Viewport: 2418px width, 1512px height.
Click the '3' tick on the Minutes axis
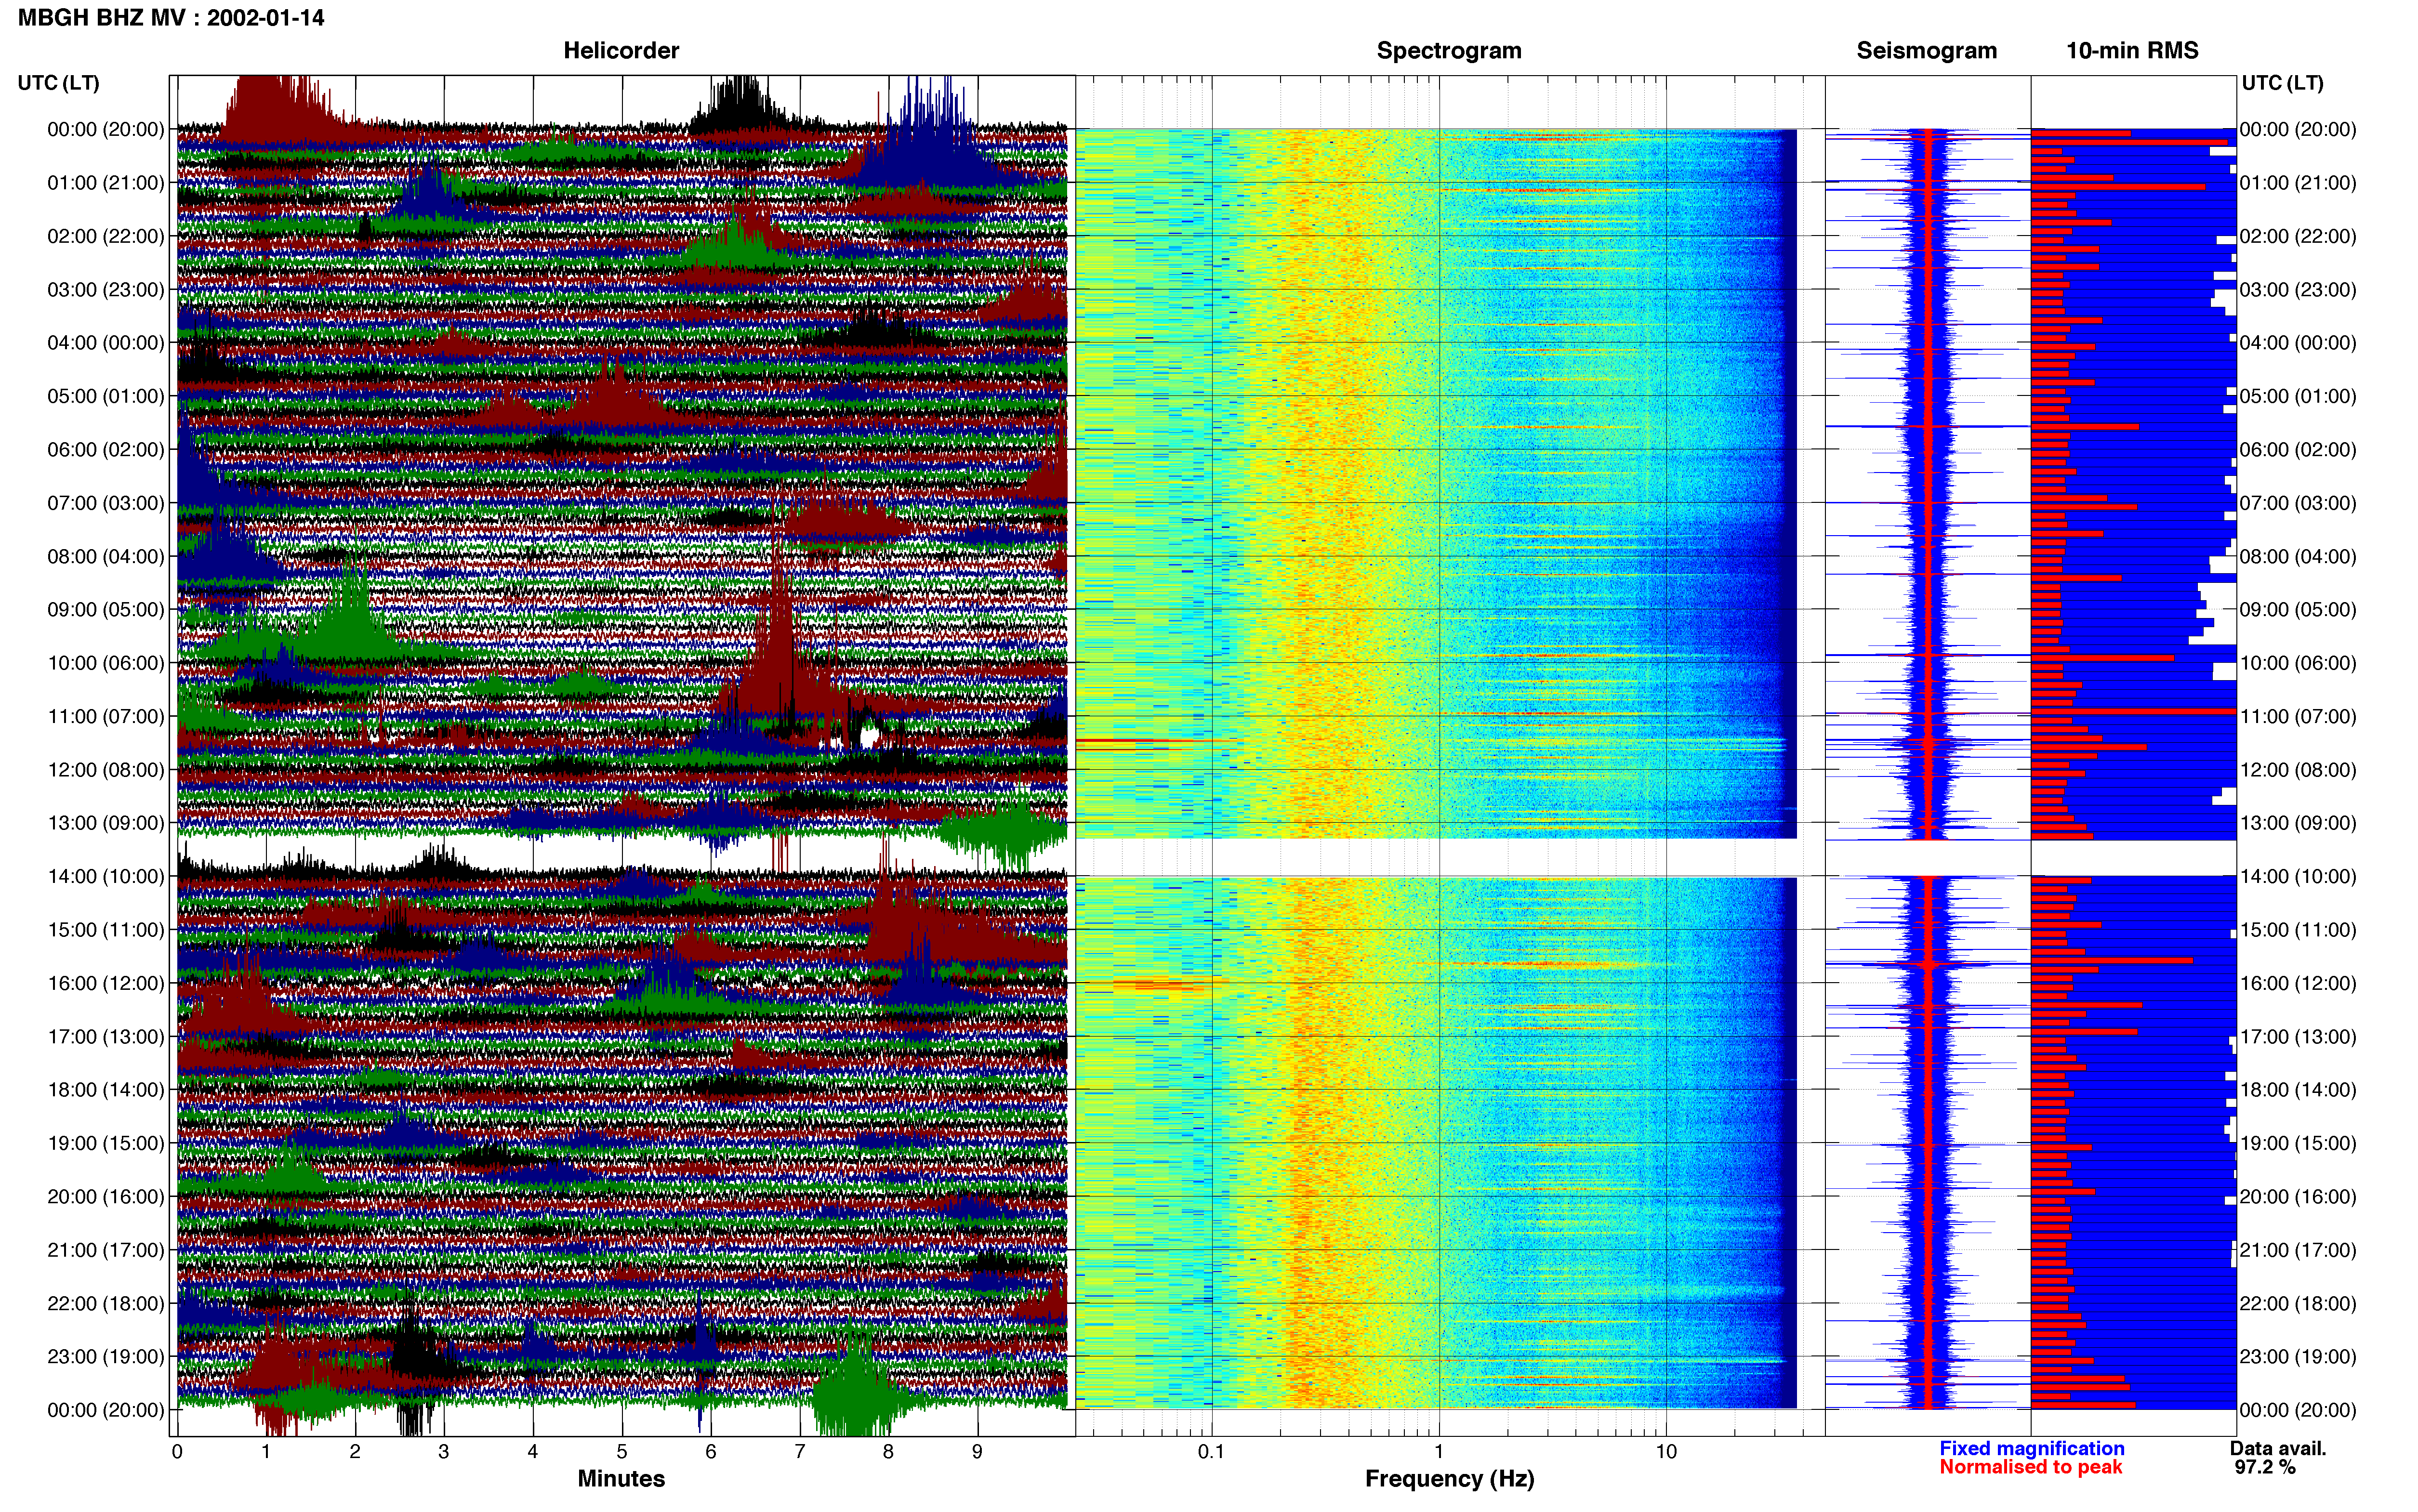444,1452
